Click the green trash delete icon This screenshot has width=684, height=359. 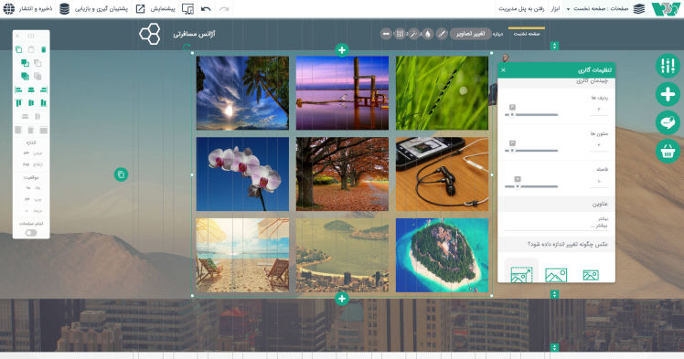(x=44, y=49)
